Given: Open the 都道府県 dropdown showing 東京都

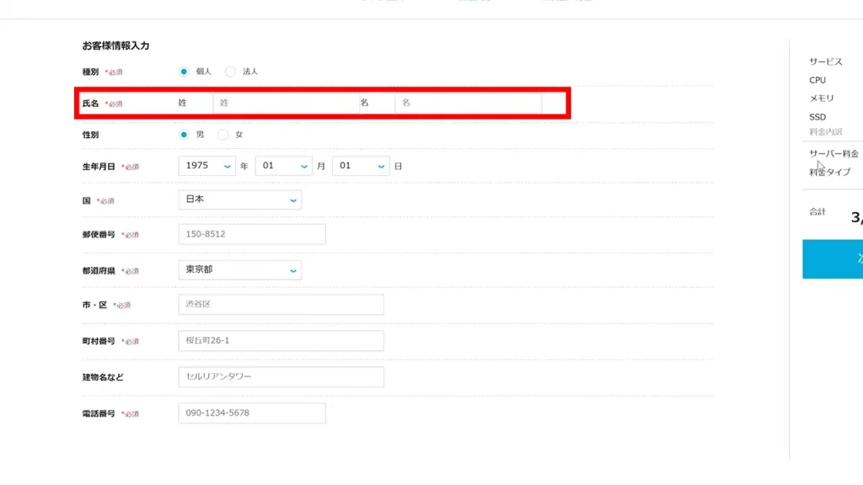Looking at the screenshot, I should coord(240,270).
